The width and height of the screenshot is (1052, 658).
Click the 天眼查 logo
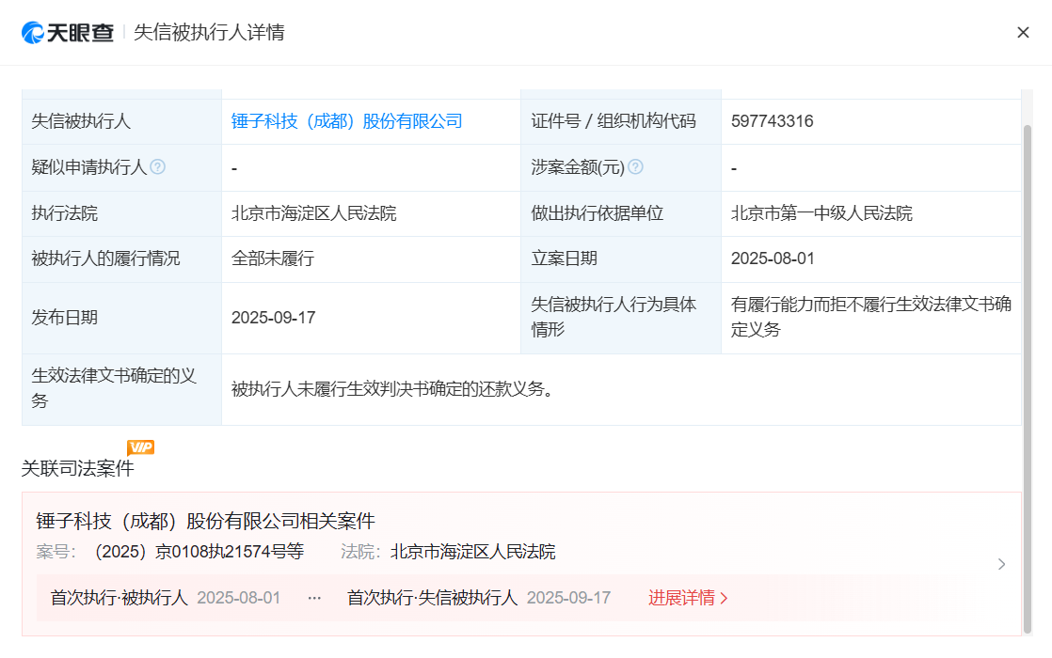click(x=68, y=32)
